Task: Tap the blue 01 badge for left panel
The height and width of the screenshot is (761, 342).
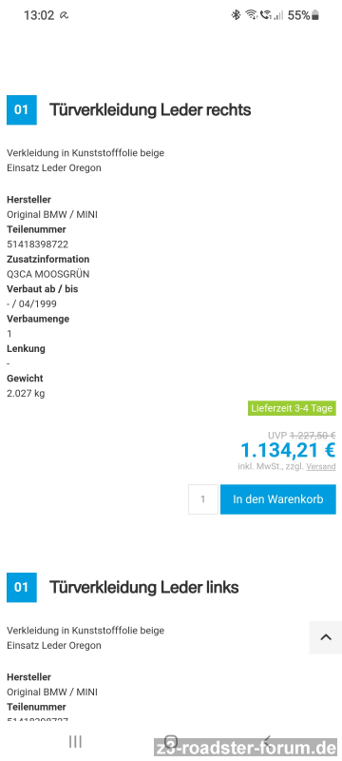Action: 21,587
